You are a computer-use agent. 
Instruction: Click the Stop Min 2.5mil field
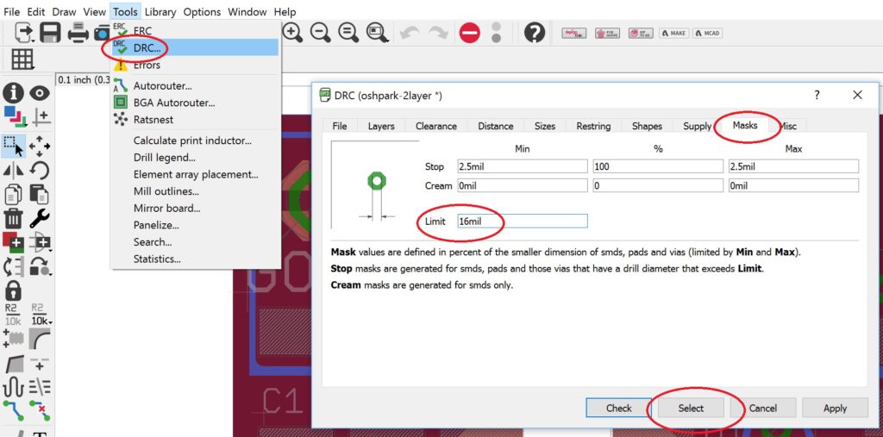(x=522, y=166)
